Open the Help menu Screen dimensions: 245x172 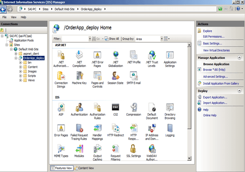23,17
